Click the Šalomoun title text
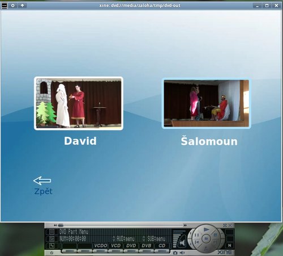This screenshot has width=283, height=256. [209, 141]
